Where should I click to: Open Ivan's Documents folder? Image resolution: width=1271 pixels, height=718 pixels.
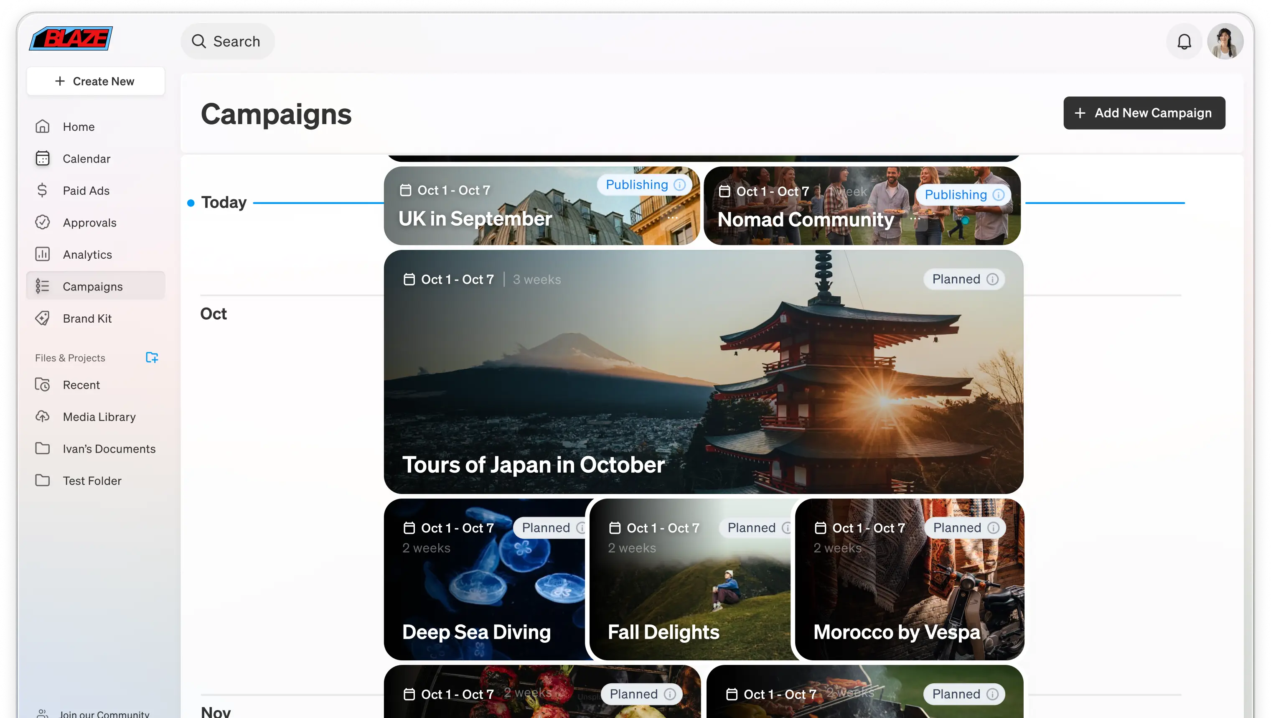click(x=109, y=448)
